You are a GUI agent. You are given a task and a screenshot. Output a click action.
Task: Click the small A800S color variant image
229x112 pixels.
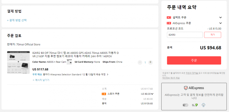coord(69,62)
